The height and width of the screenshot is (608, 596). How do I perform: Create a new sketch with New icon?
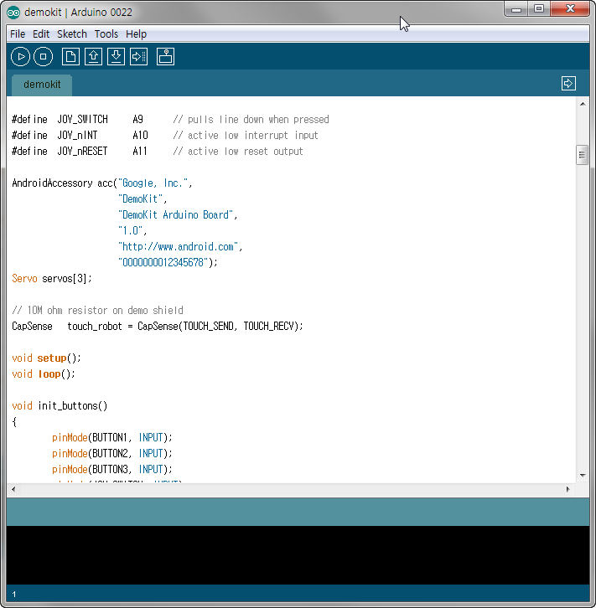tap(70, 57)
